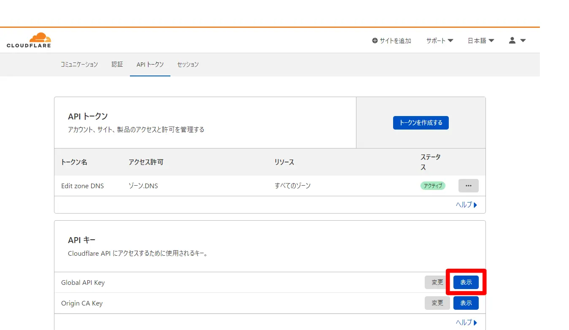Open ヘルプ link under the API キー section
Image resolution: width=569 pixels, height=330 pixels.
coord(466,322)
